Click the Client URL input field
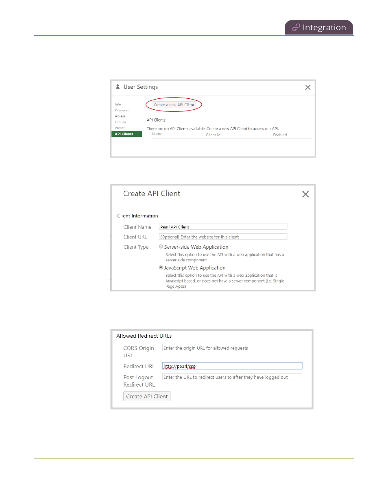 click(223, 237)
